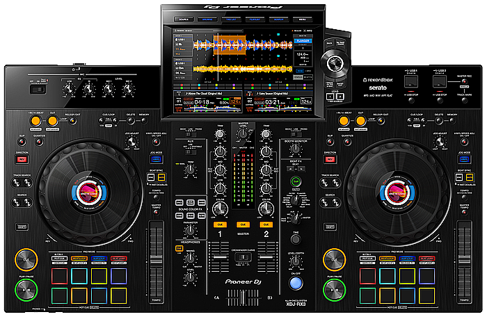Image resolution: width=487 pixels, height=319 pixels.
Task: Click the left jog wheel center display
Action: (x=89, y=192)
